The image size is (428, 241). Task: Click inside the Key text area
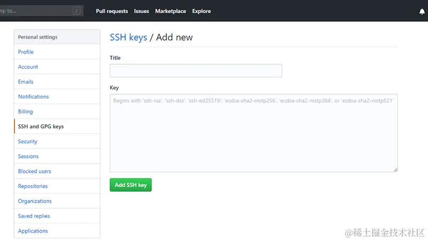click(254, 133)
